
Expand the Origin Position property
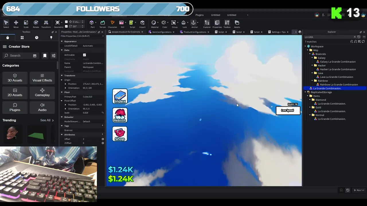point(65,84)
